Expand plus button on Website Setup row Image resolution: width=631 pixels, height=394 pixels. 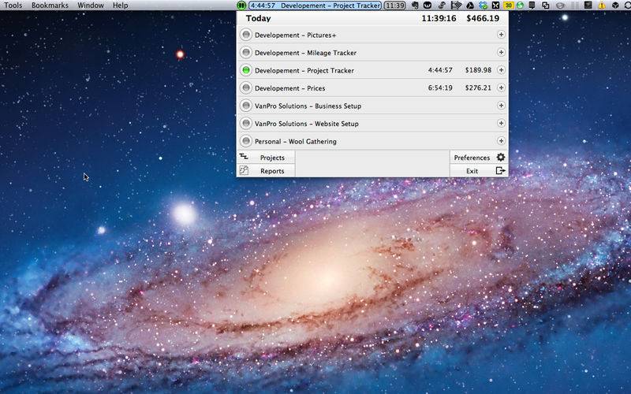point(501,123)
